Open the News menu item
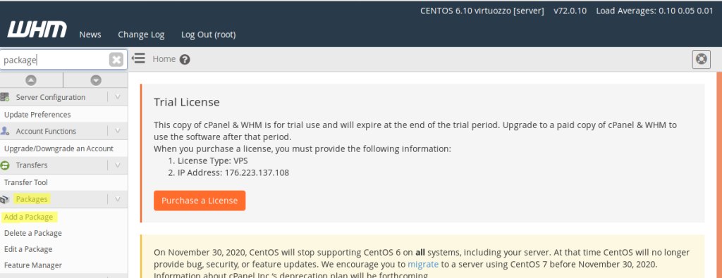Viewport: 722px width, 278px height. [90, 34]
